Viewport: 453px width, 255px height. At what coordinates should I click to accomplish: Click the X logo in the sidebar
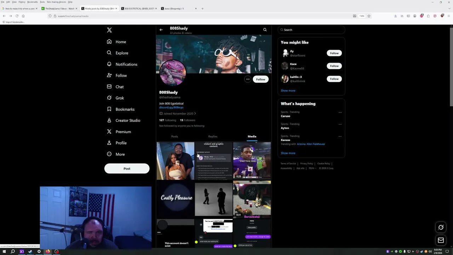coord(109,30)
